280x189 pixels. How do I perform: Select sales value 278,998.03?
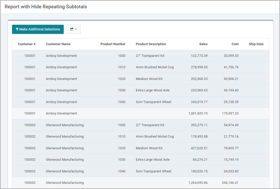tap(199, 67)
